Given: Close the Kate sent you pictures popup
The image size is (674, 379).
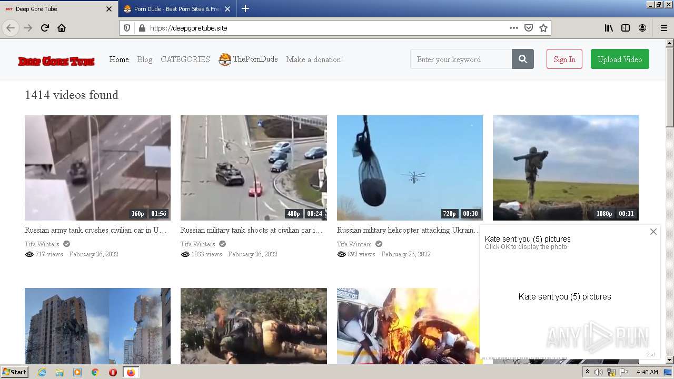Looking at the screenshot, I should [x=653, y=232].
